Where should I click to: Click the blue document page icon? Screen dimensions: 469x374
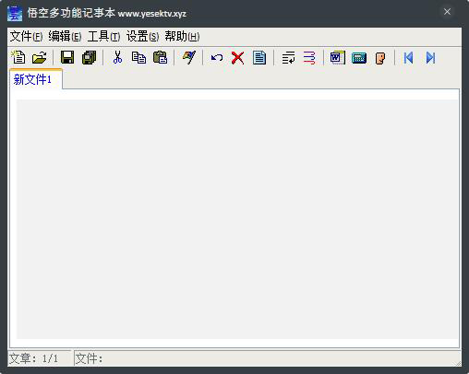[259, 57]
